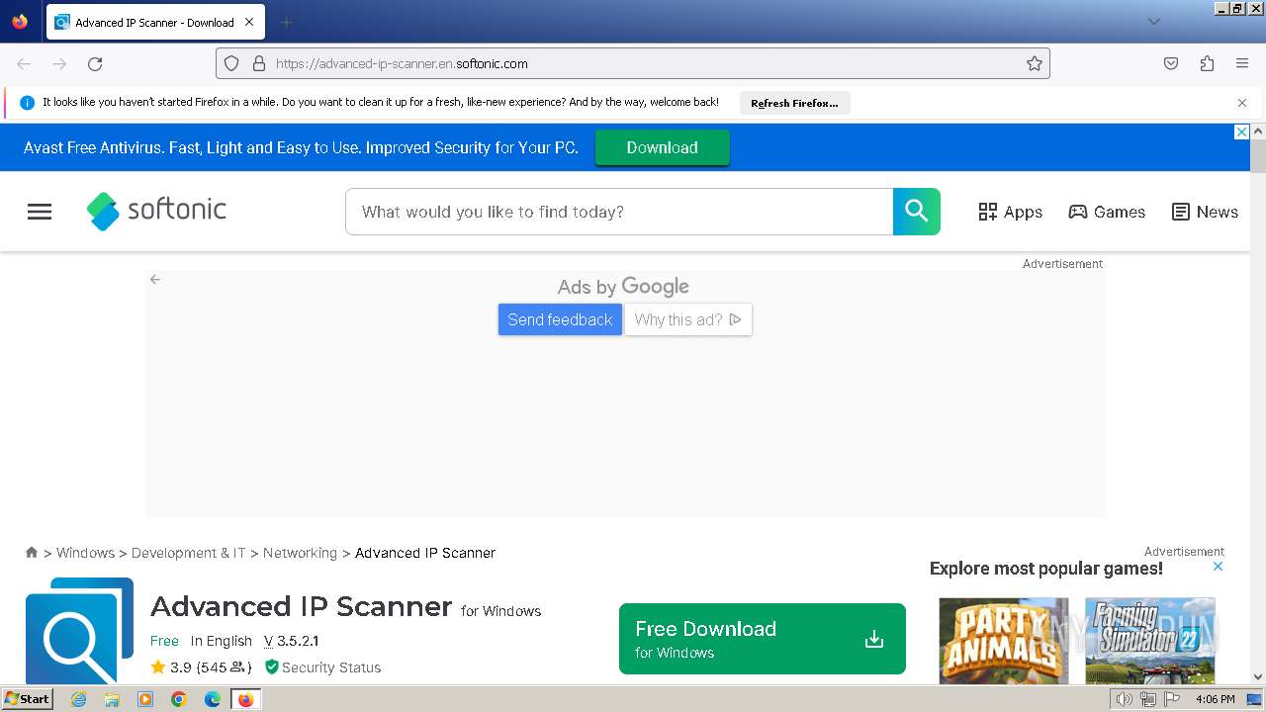Click the Firefox taskbar button

tap(245, 699)
